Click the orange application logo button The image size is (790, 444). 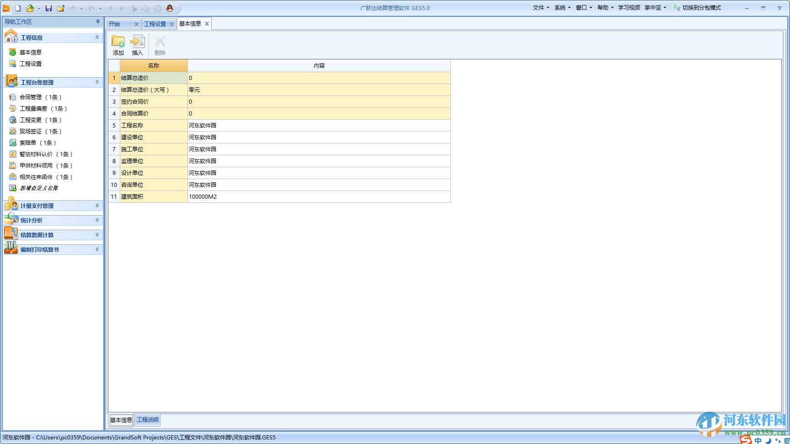pos(6,8)
